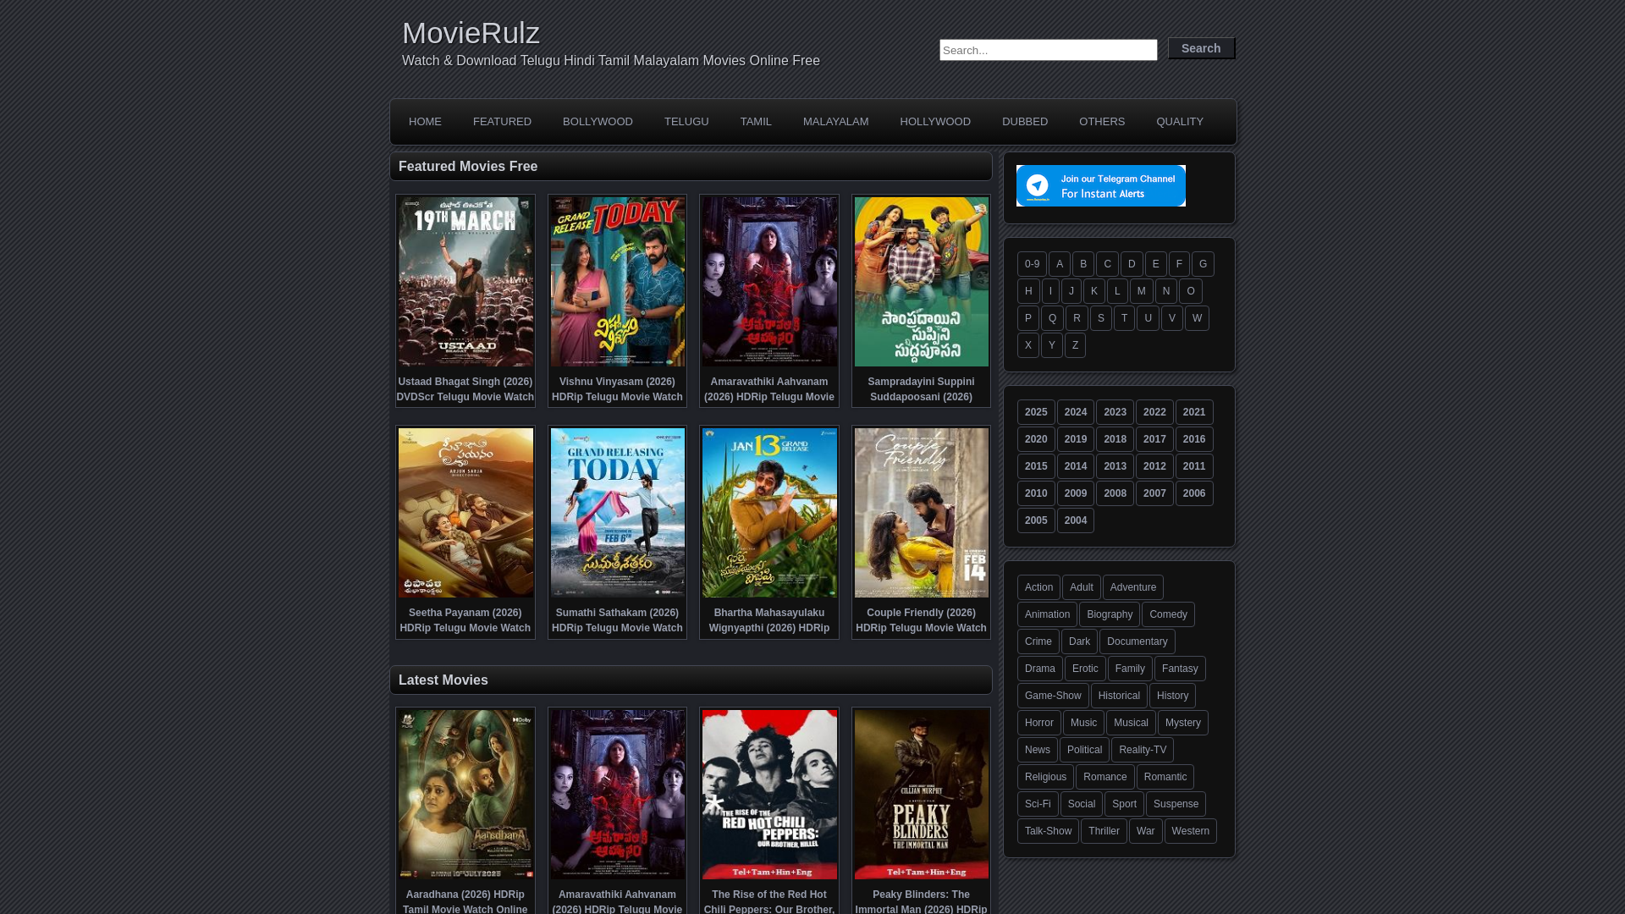The height and width of the screenshot is (914, 1625).
Task: Open Bhartha Mahasayulaku Wignyapthi poster
Action: coord(769,513)
